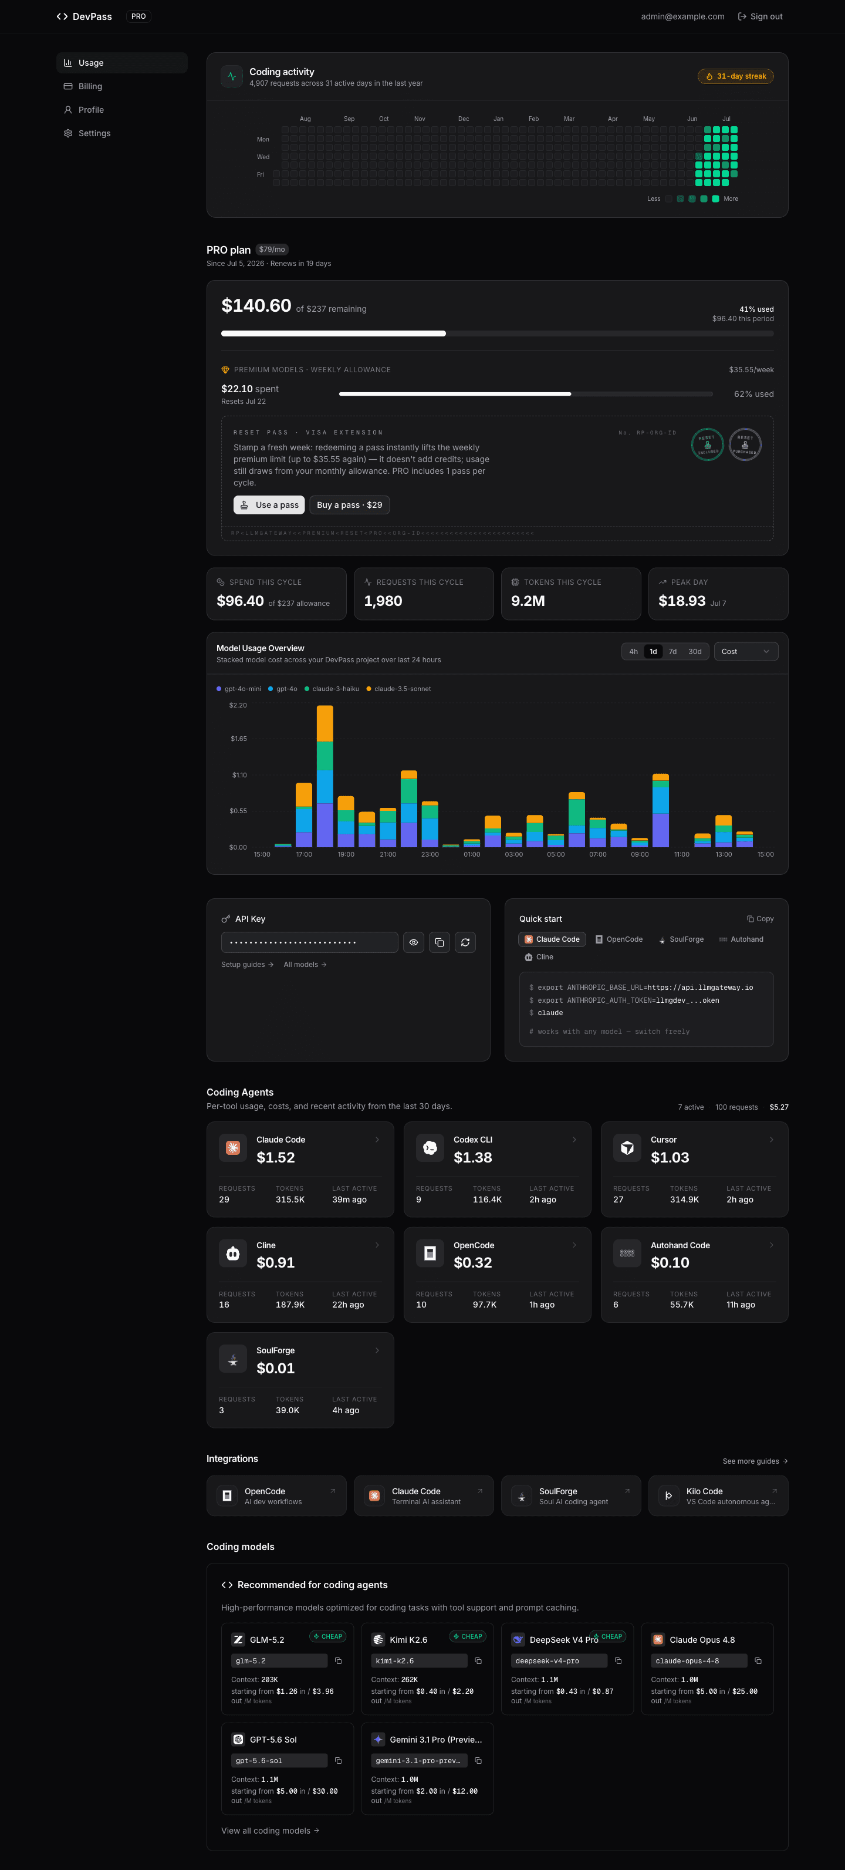Image resolution: width=845 pixels, height=1870 pixels.
Task: Copy the quick start snippet
Action: [760, 919]
